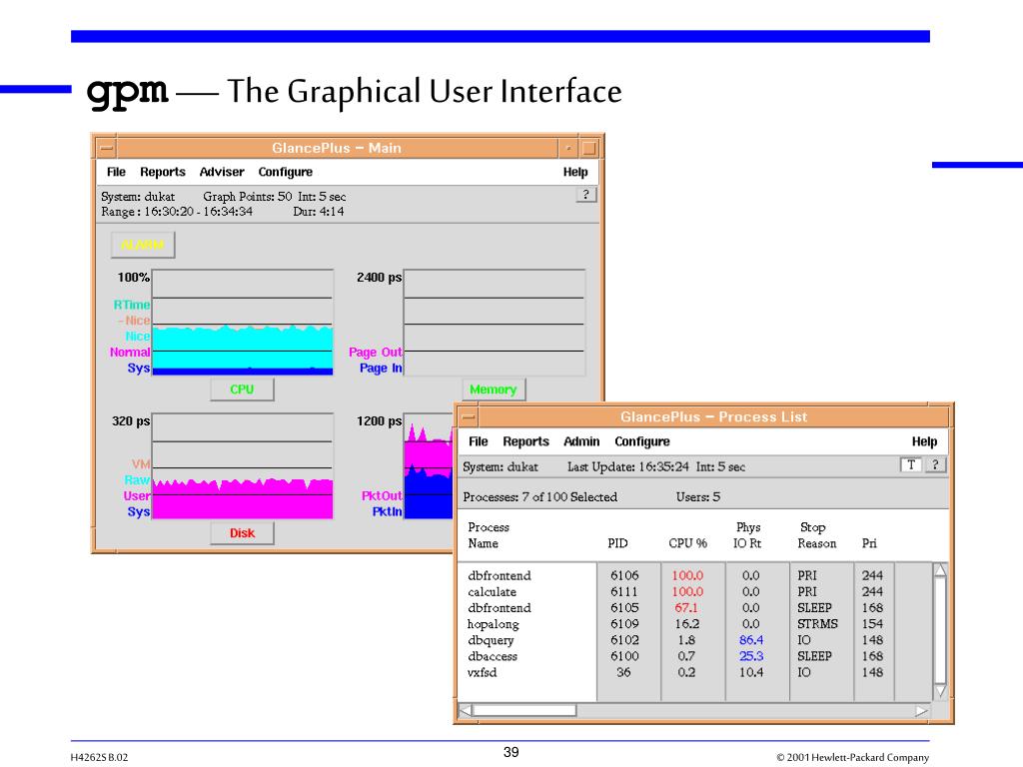Open the Reports menu in GlancePlus Main
Screen dimensions: 1023x767
[x=163, y=172]
